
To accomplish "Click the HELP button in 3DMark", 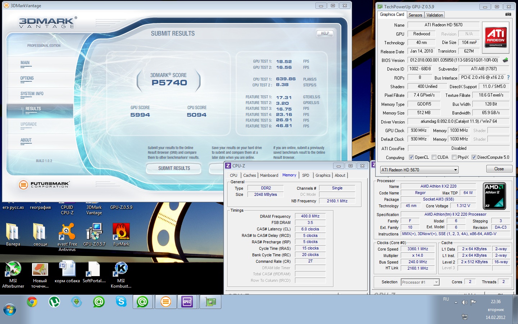I will pyautogui.click(x=325, y=33).
